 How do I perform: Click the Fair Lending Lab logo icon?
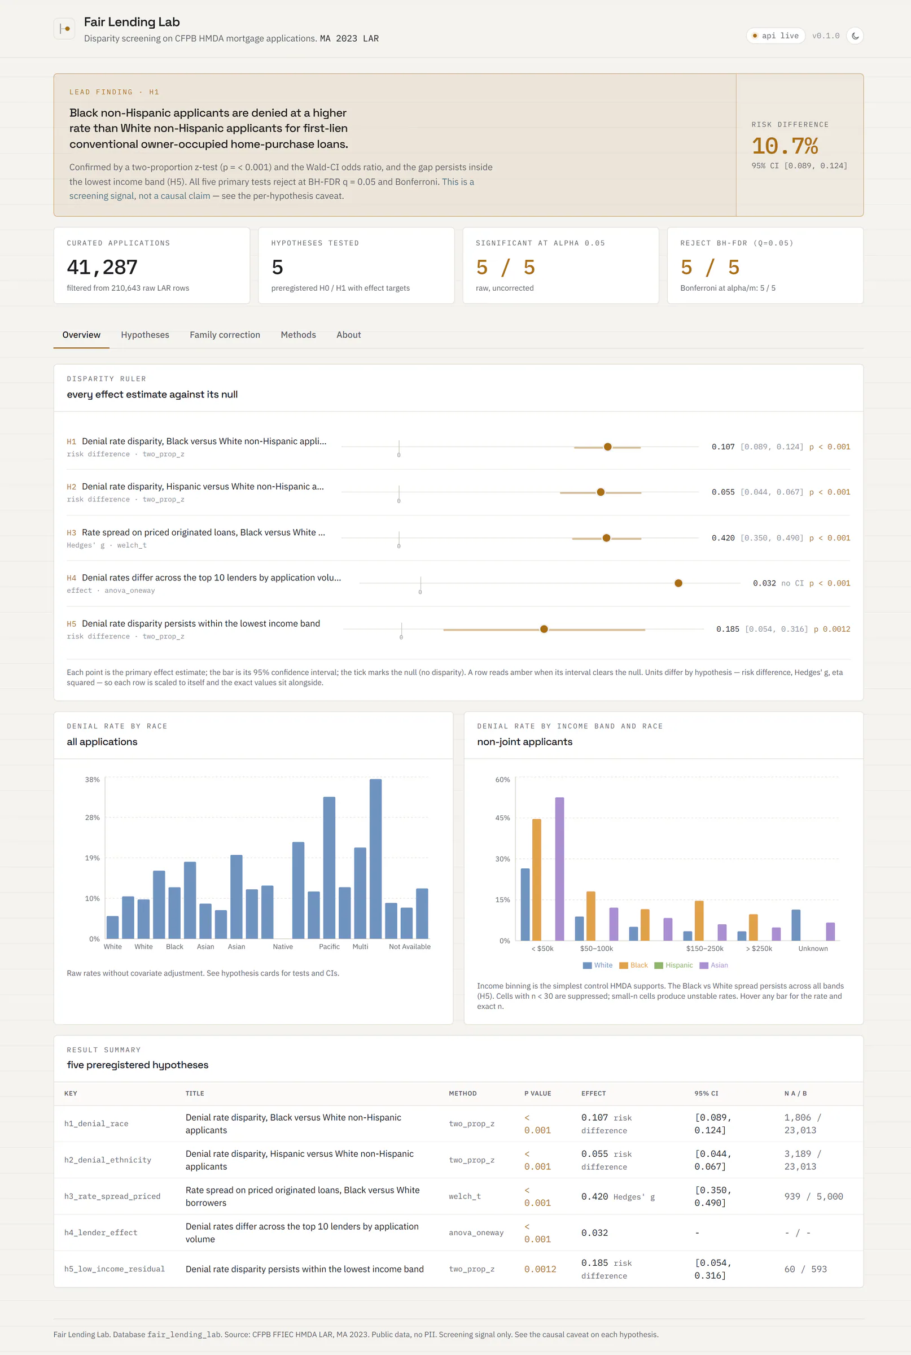(x=64, y=28)
